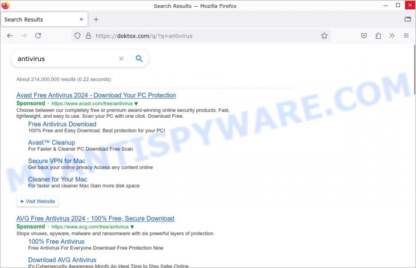Screen dimensions: 416x268
Task: Expand the avast.com ad dropdown arrow
Action: (x=136, y=103)
